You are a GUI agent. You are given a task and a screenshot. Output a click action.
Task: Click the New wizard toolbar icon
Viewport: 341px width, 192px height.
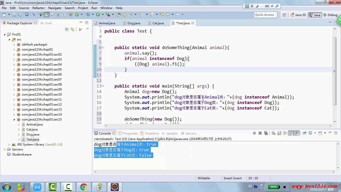[x=4, y=14]
